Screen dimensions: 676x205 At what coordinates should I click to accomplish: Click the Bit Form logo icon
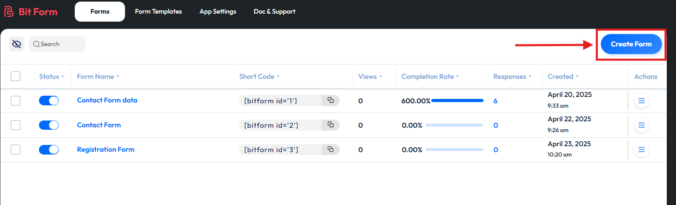[x=9, y=12]
